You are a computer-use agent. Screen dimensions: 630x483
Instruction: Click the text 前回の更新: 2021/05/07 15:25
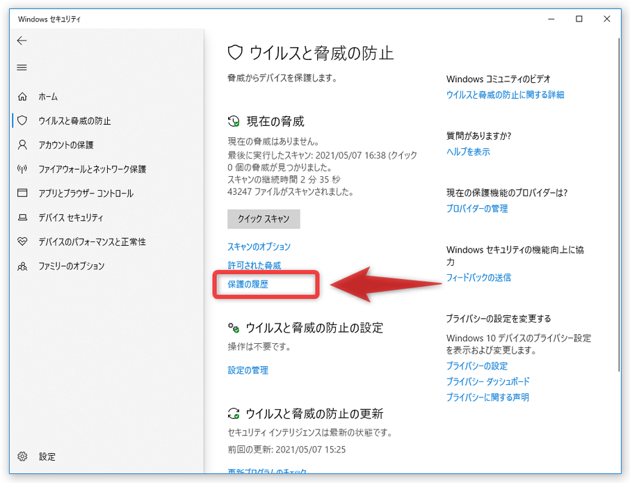[287, 450]
